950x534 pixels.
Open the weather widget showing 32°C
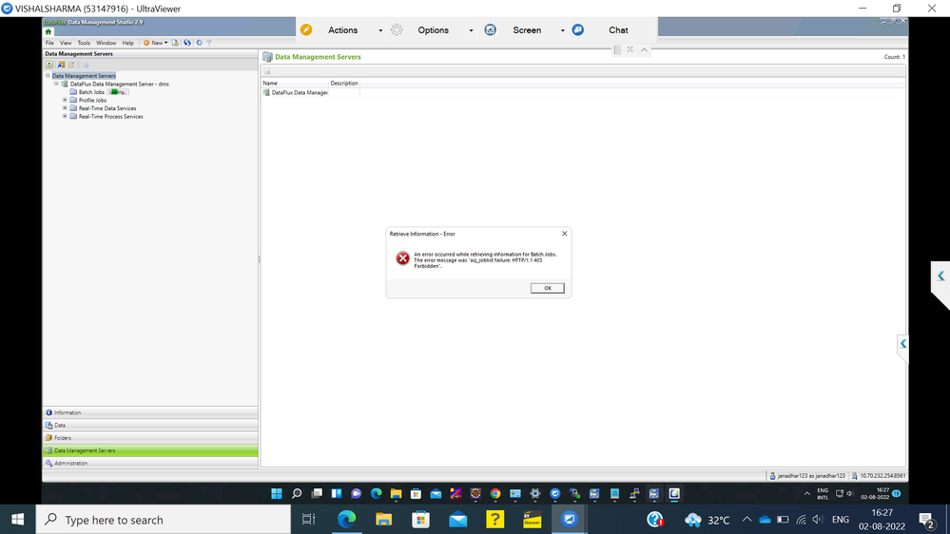pos(708,520)
